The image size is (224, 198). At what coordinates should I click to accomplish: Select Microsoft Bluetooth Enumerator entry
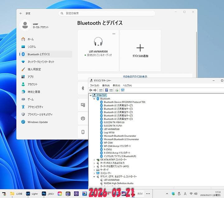pos(120,136)
